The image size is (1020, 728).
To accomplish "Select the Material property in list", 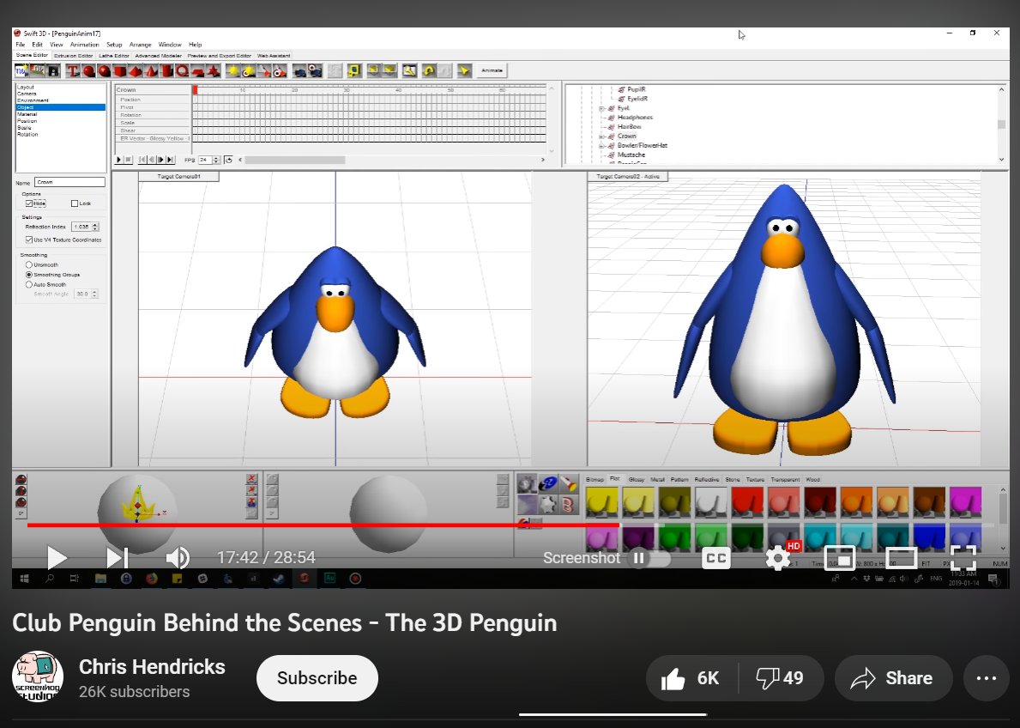I will click(61, 114).
